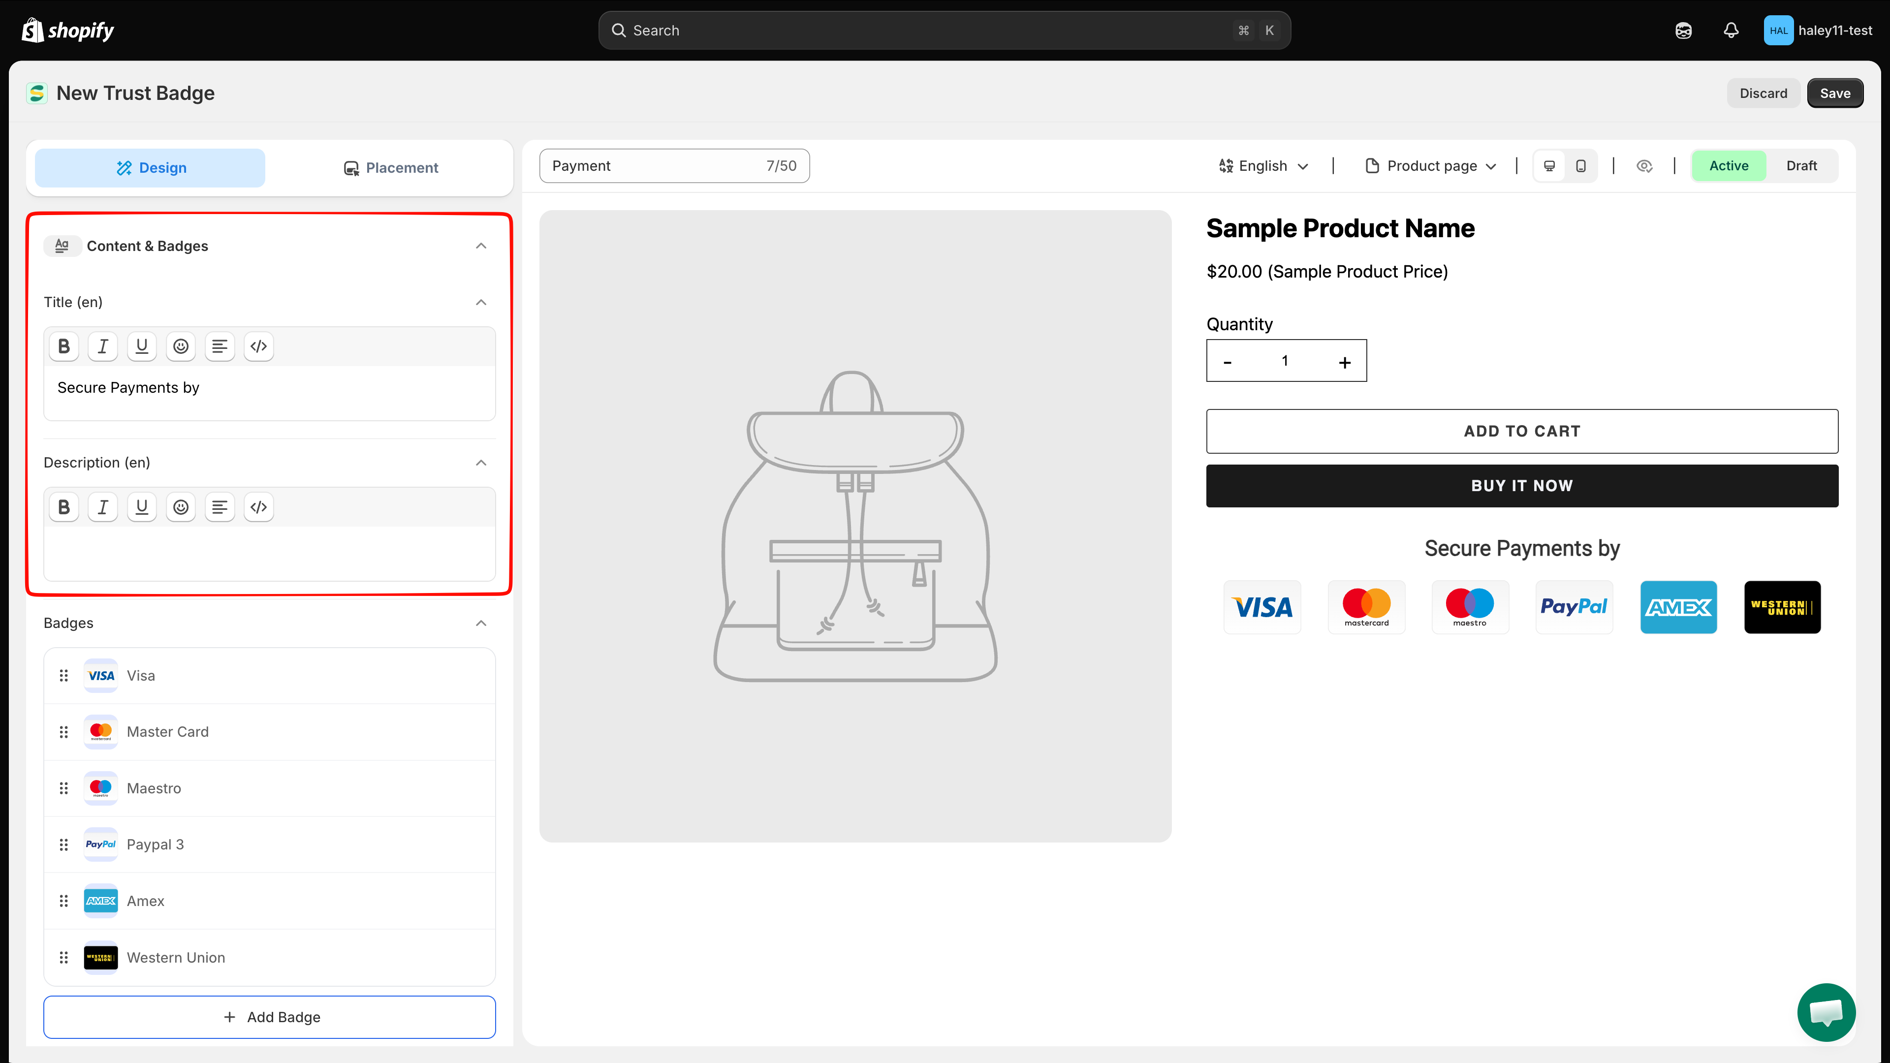The height and width of the screenshot is (1063, 1890).
Task: Open code view in Title editor
Action: [x=258, y=346]
